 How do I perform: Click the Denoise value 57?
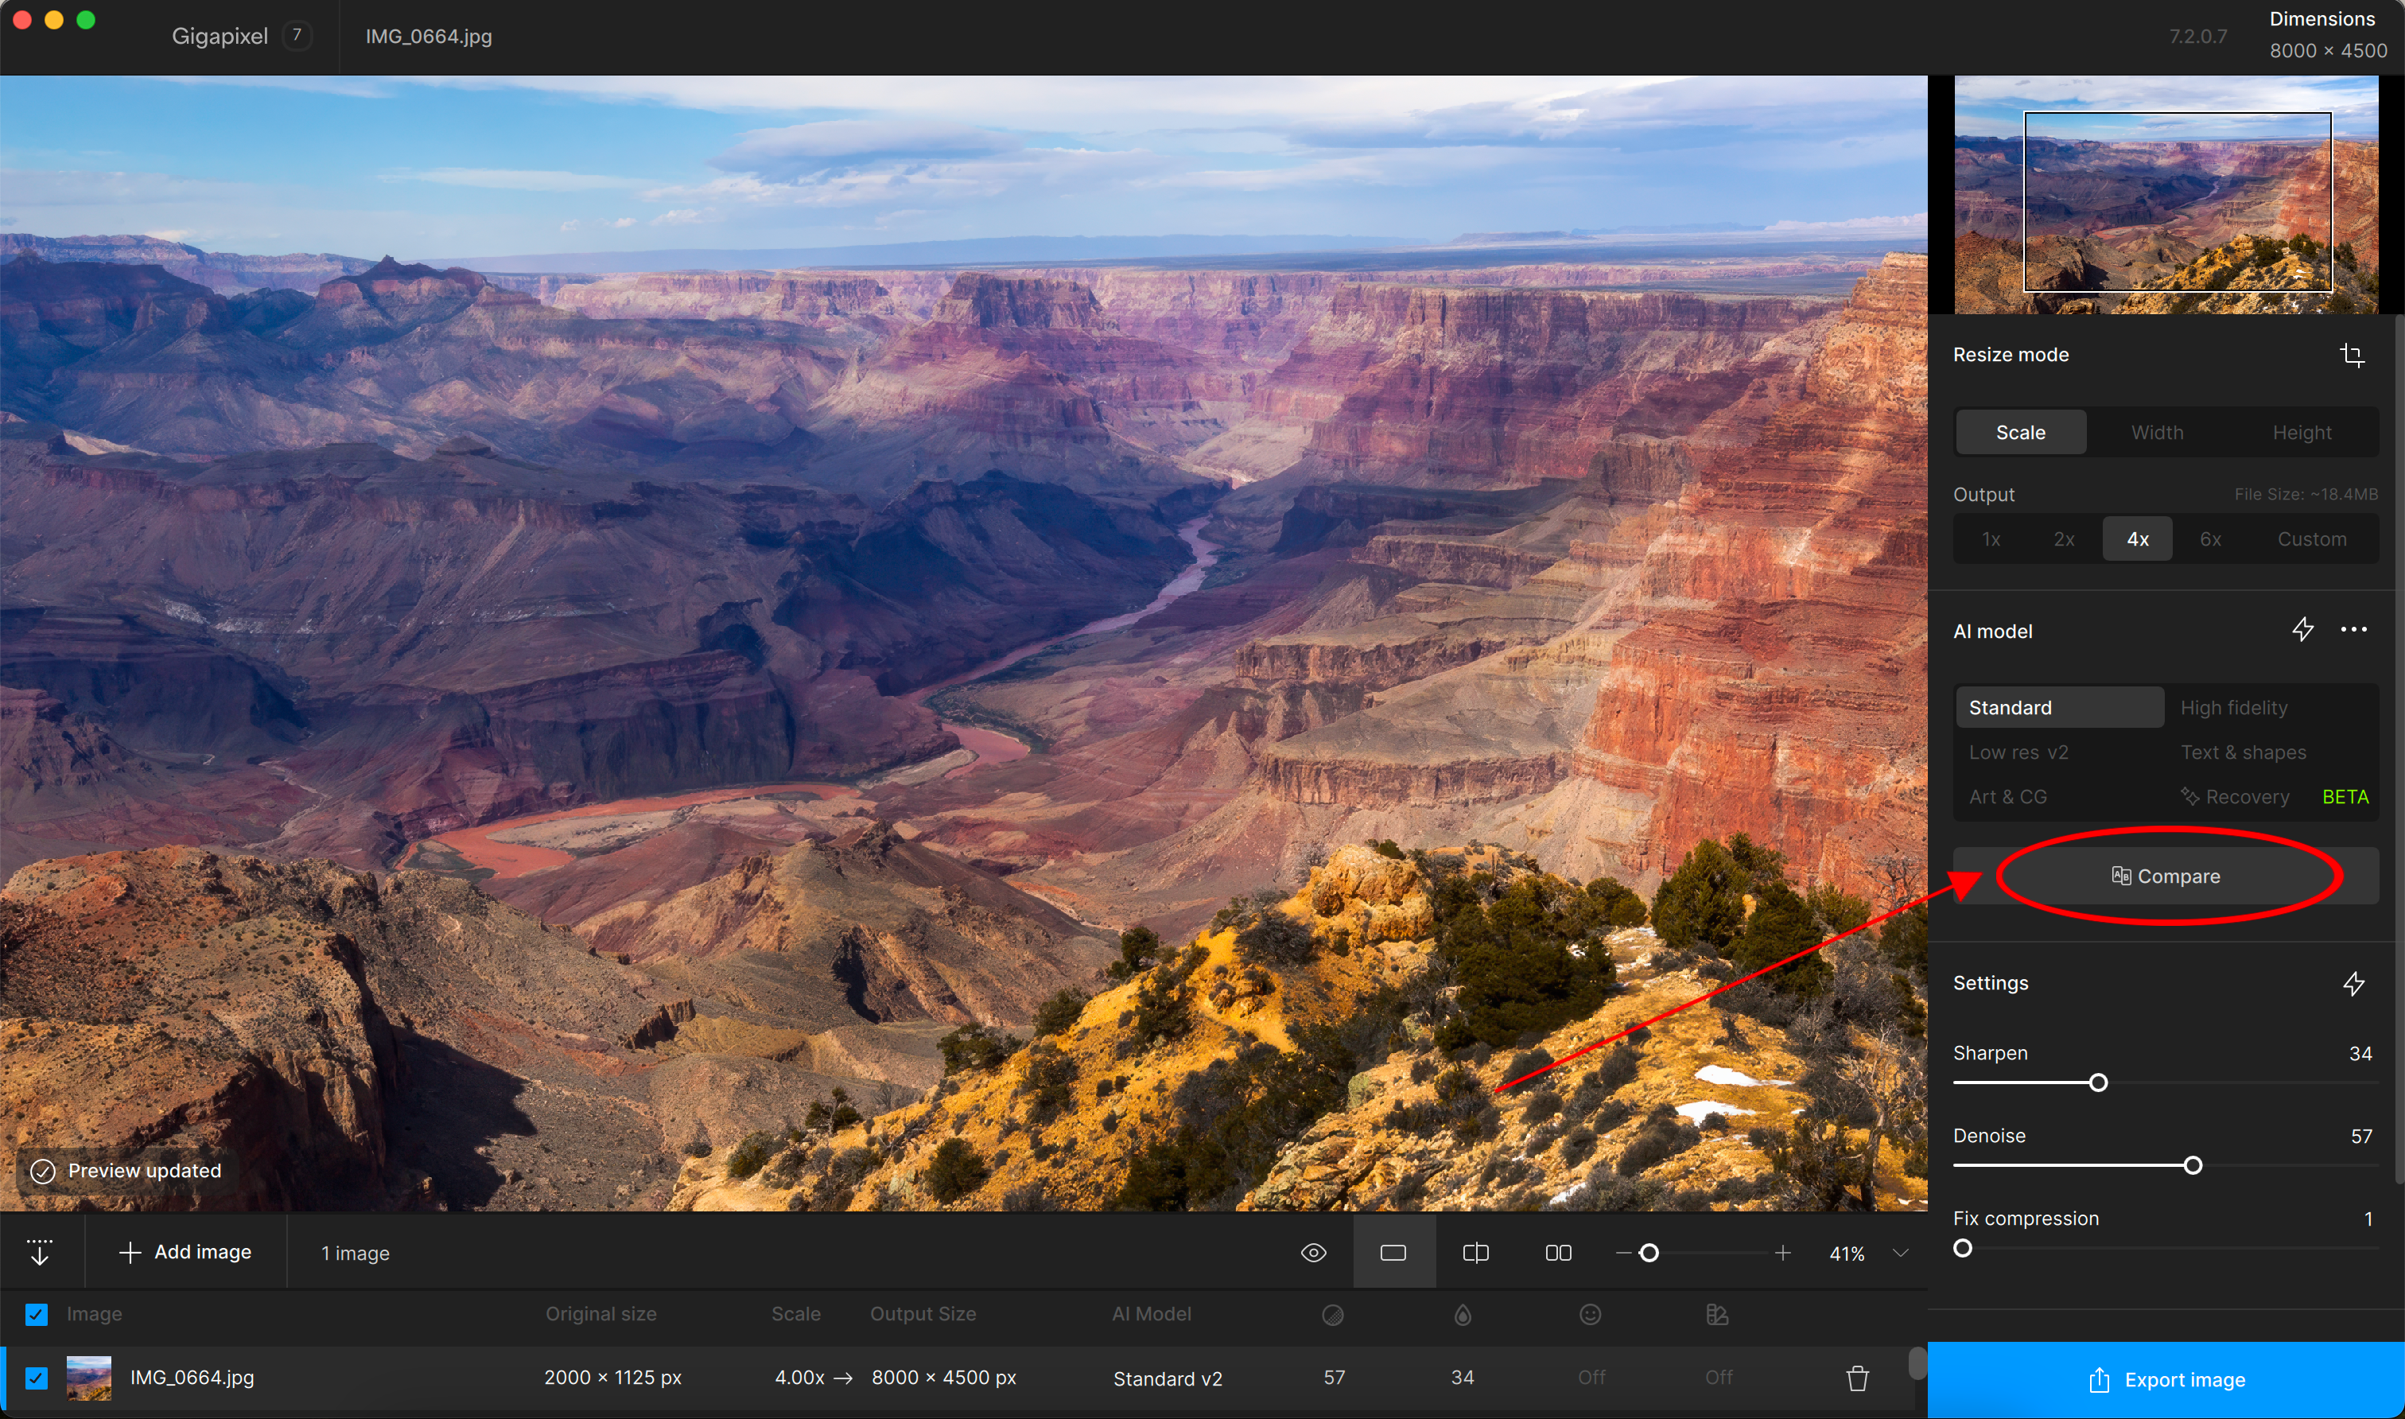click(x=2361, y=1136)
